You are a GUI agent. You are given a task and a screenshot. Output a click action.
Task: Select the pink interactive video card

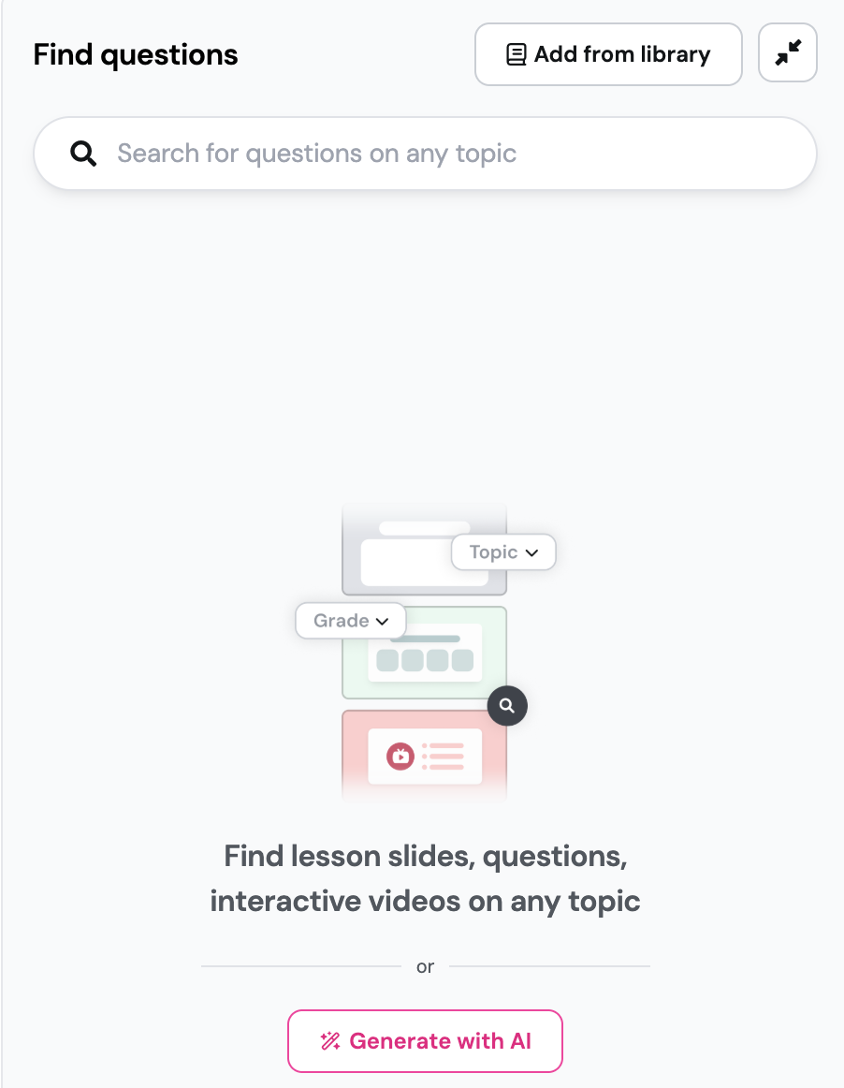(x=425, y=757)
